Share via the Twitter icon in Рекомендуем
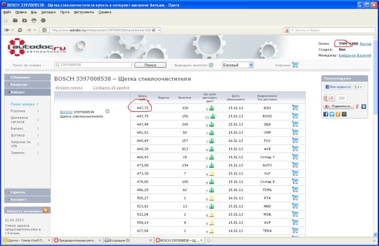Viewport: 379px width, 246px height. (332, 114)
